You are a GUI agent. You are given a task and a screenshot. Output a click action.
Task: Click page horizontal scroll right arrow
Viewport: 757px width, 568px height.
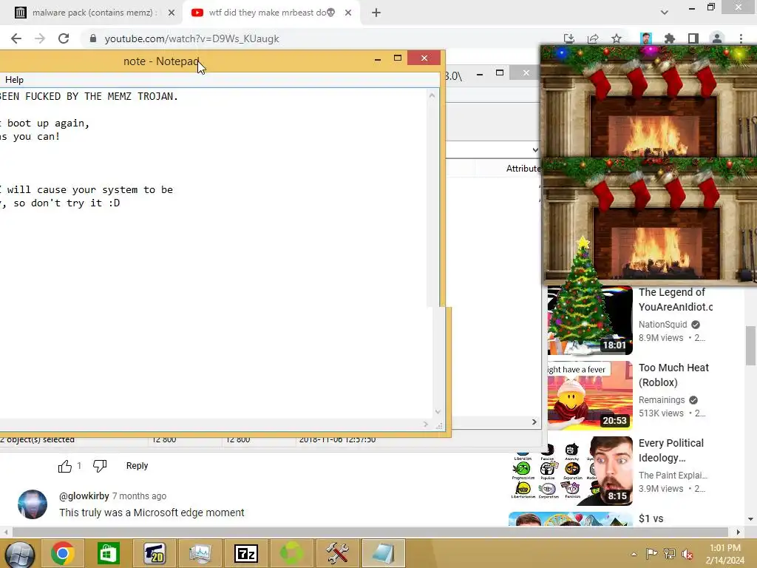click(739, 532)
